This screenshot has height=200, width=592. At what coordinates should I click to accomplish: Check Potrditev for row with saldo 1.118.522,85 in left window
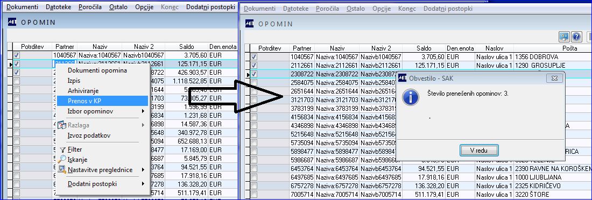click(x=17, y=81)
